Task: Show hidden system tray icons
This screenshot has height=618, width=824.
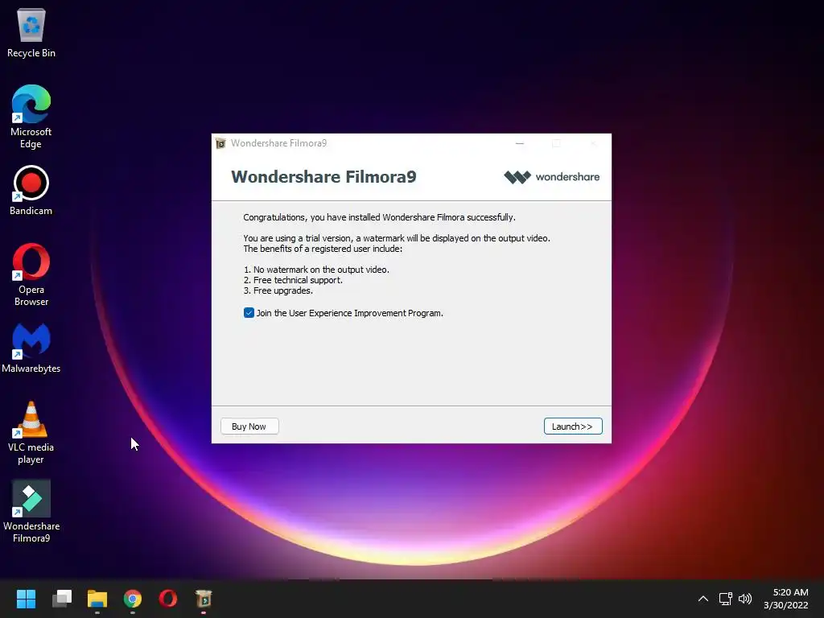Action: pos(703,599)
